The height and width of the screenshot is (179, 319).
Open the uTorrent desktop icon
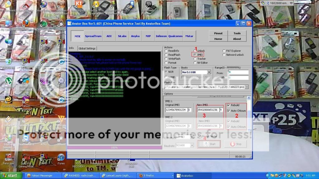(8, 81)
